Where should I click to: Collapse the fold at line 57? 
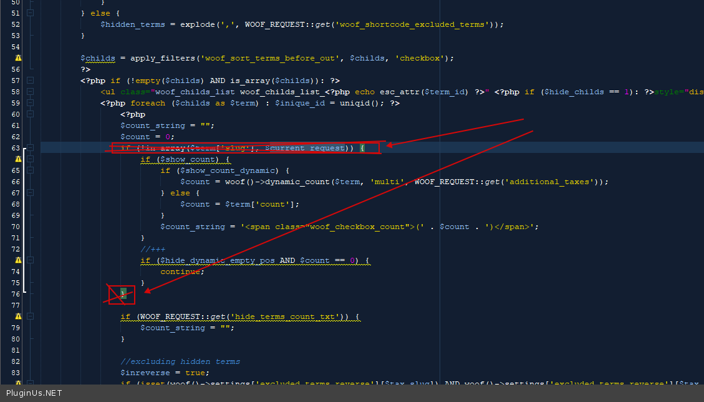[31, 81]
